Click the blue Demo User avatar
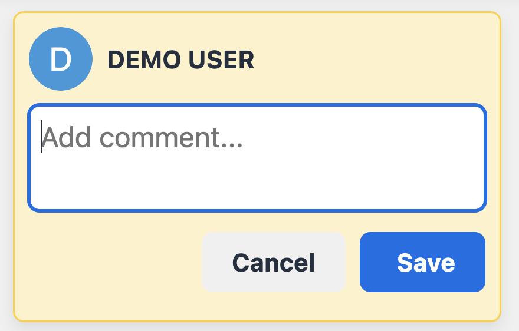 click(60, 59)
